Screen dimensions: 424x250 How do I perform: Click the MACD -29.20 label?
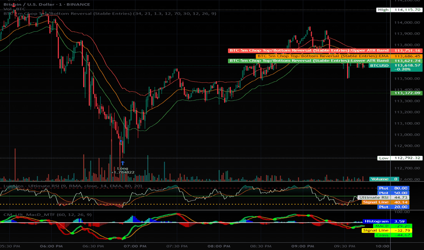[x=392, y=226]
